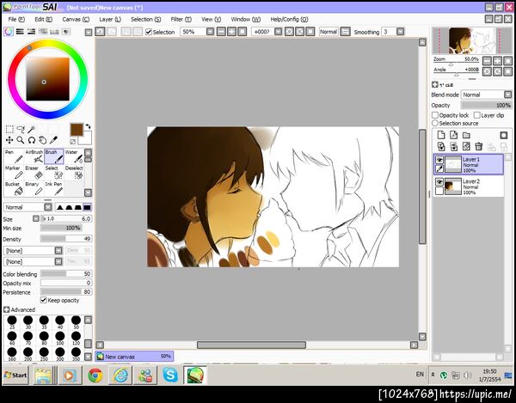The image size is (516, 403).
Task: Enable Opacity lock checkbox
Action: coord(435,115)
